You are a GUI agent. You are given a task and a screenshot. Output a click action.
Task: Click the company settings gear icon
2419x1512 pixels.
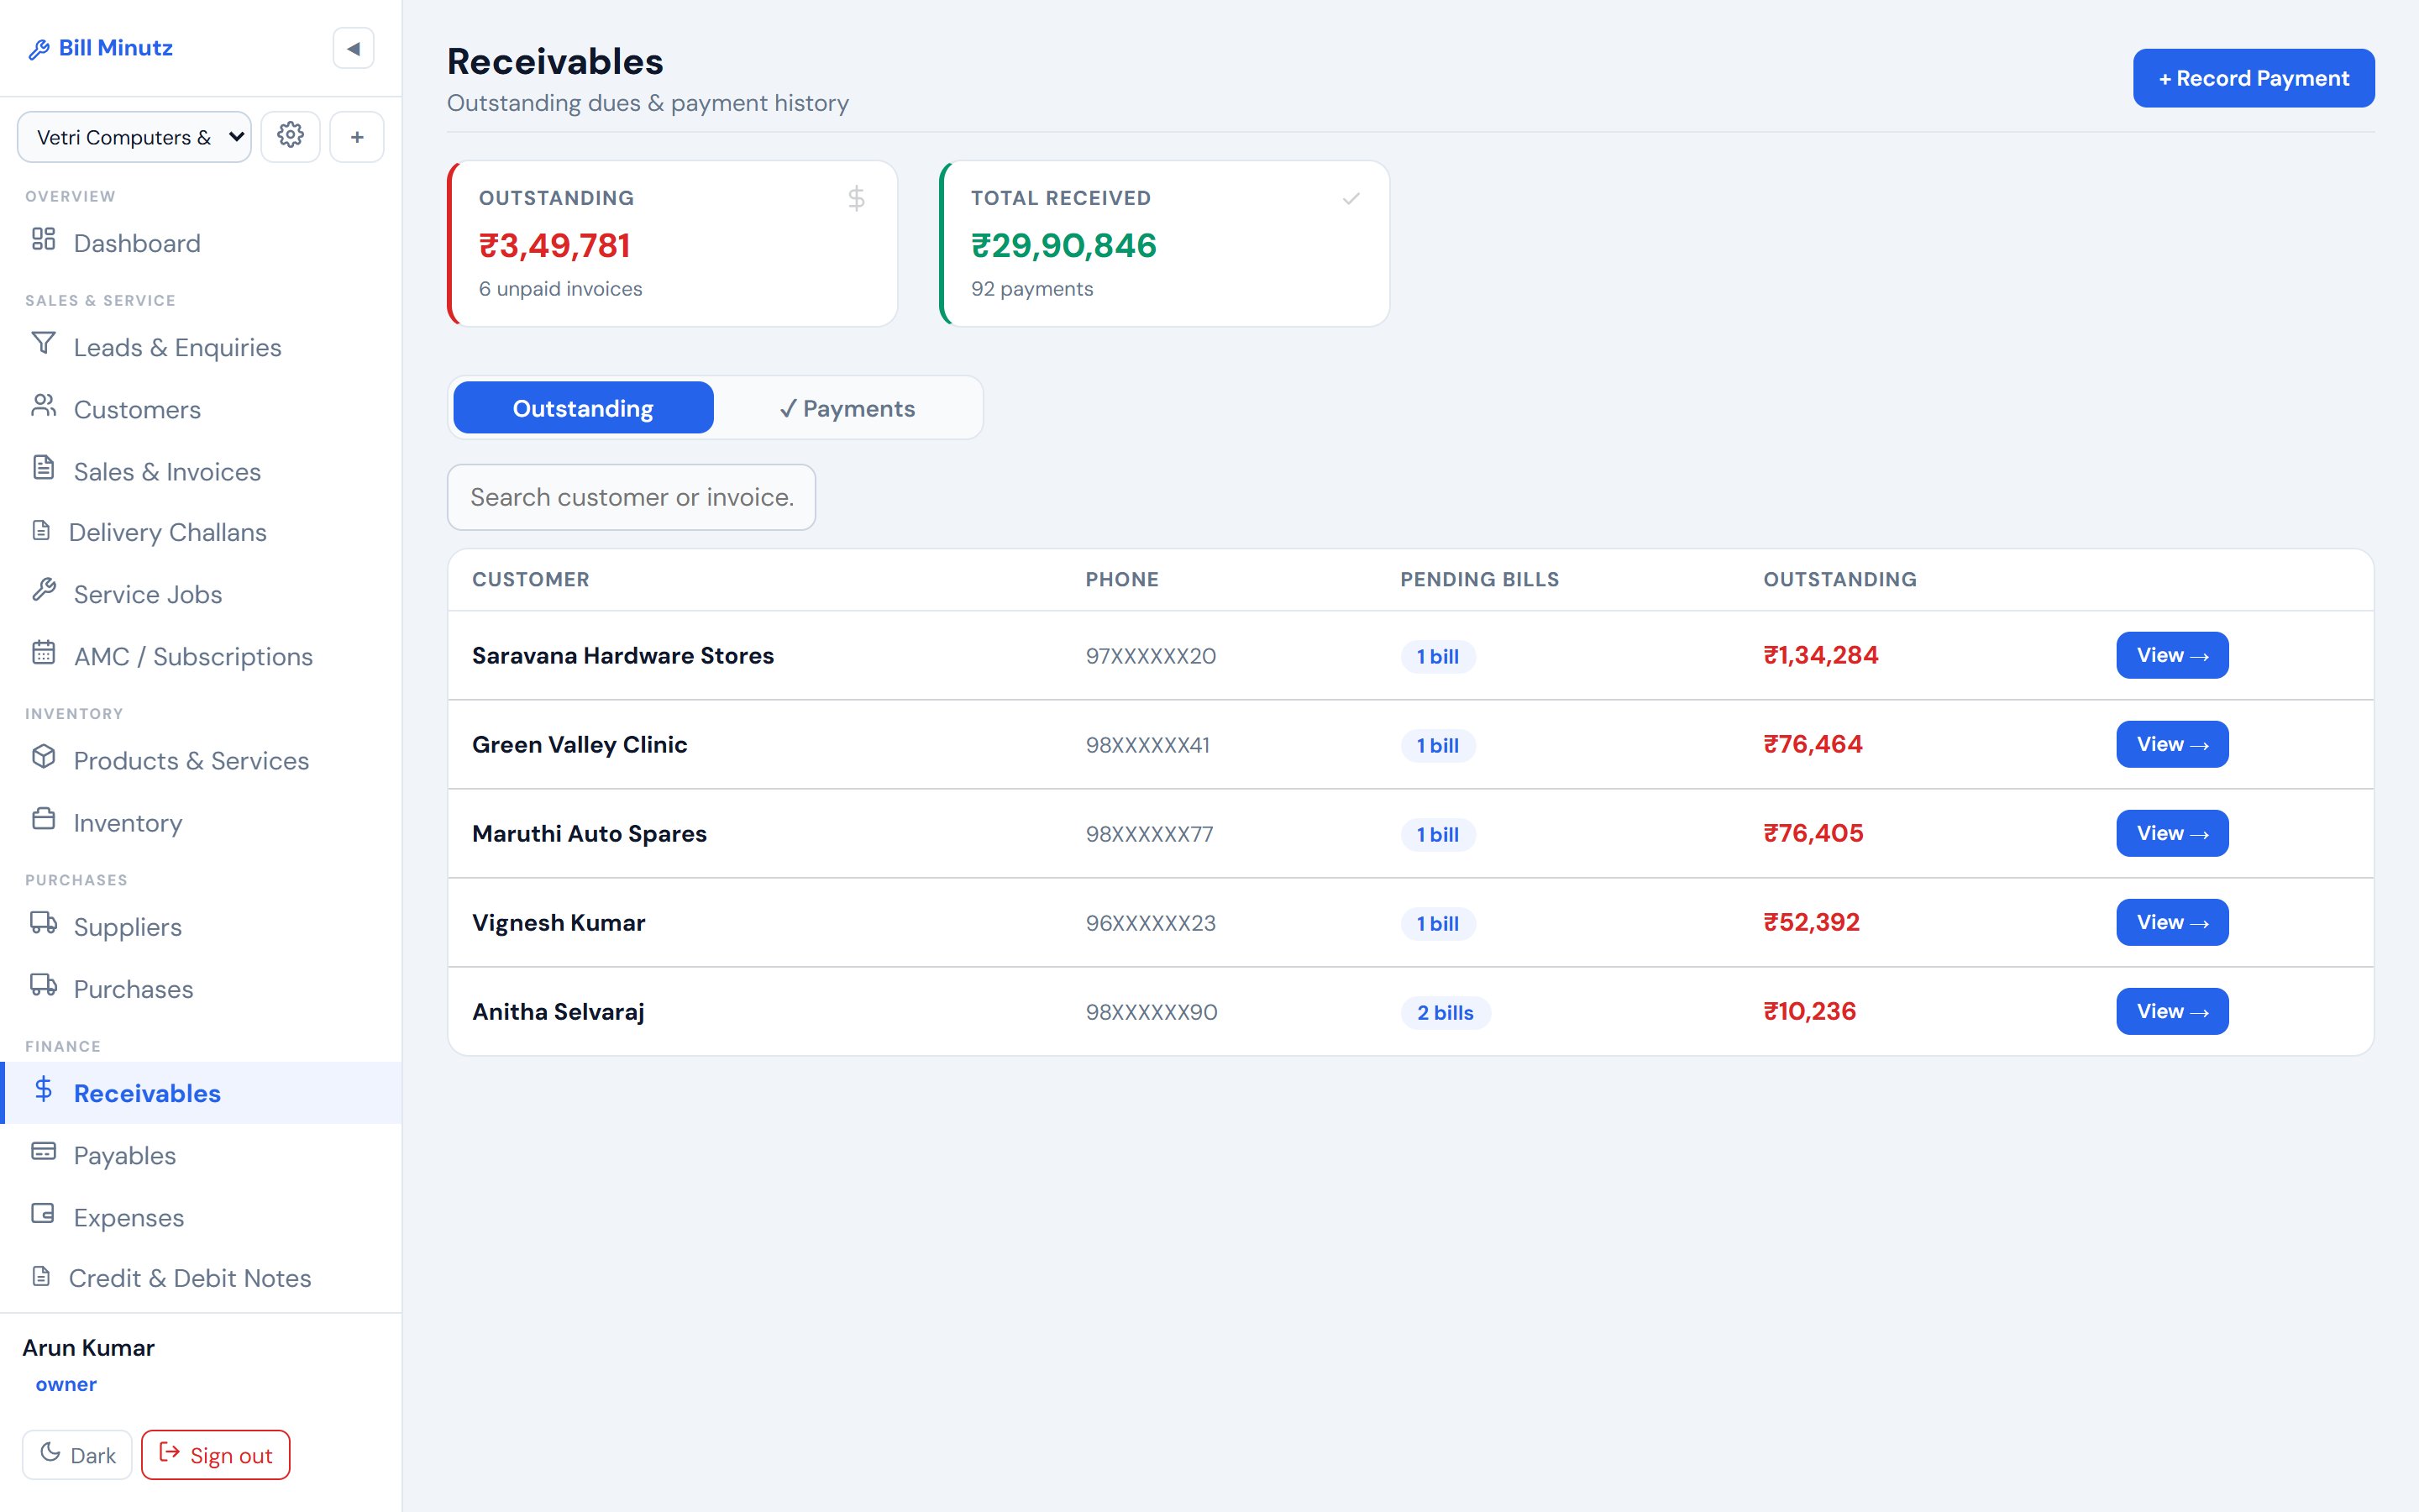click(x=290, y=136)
